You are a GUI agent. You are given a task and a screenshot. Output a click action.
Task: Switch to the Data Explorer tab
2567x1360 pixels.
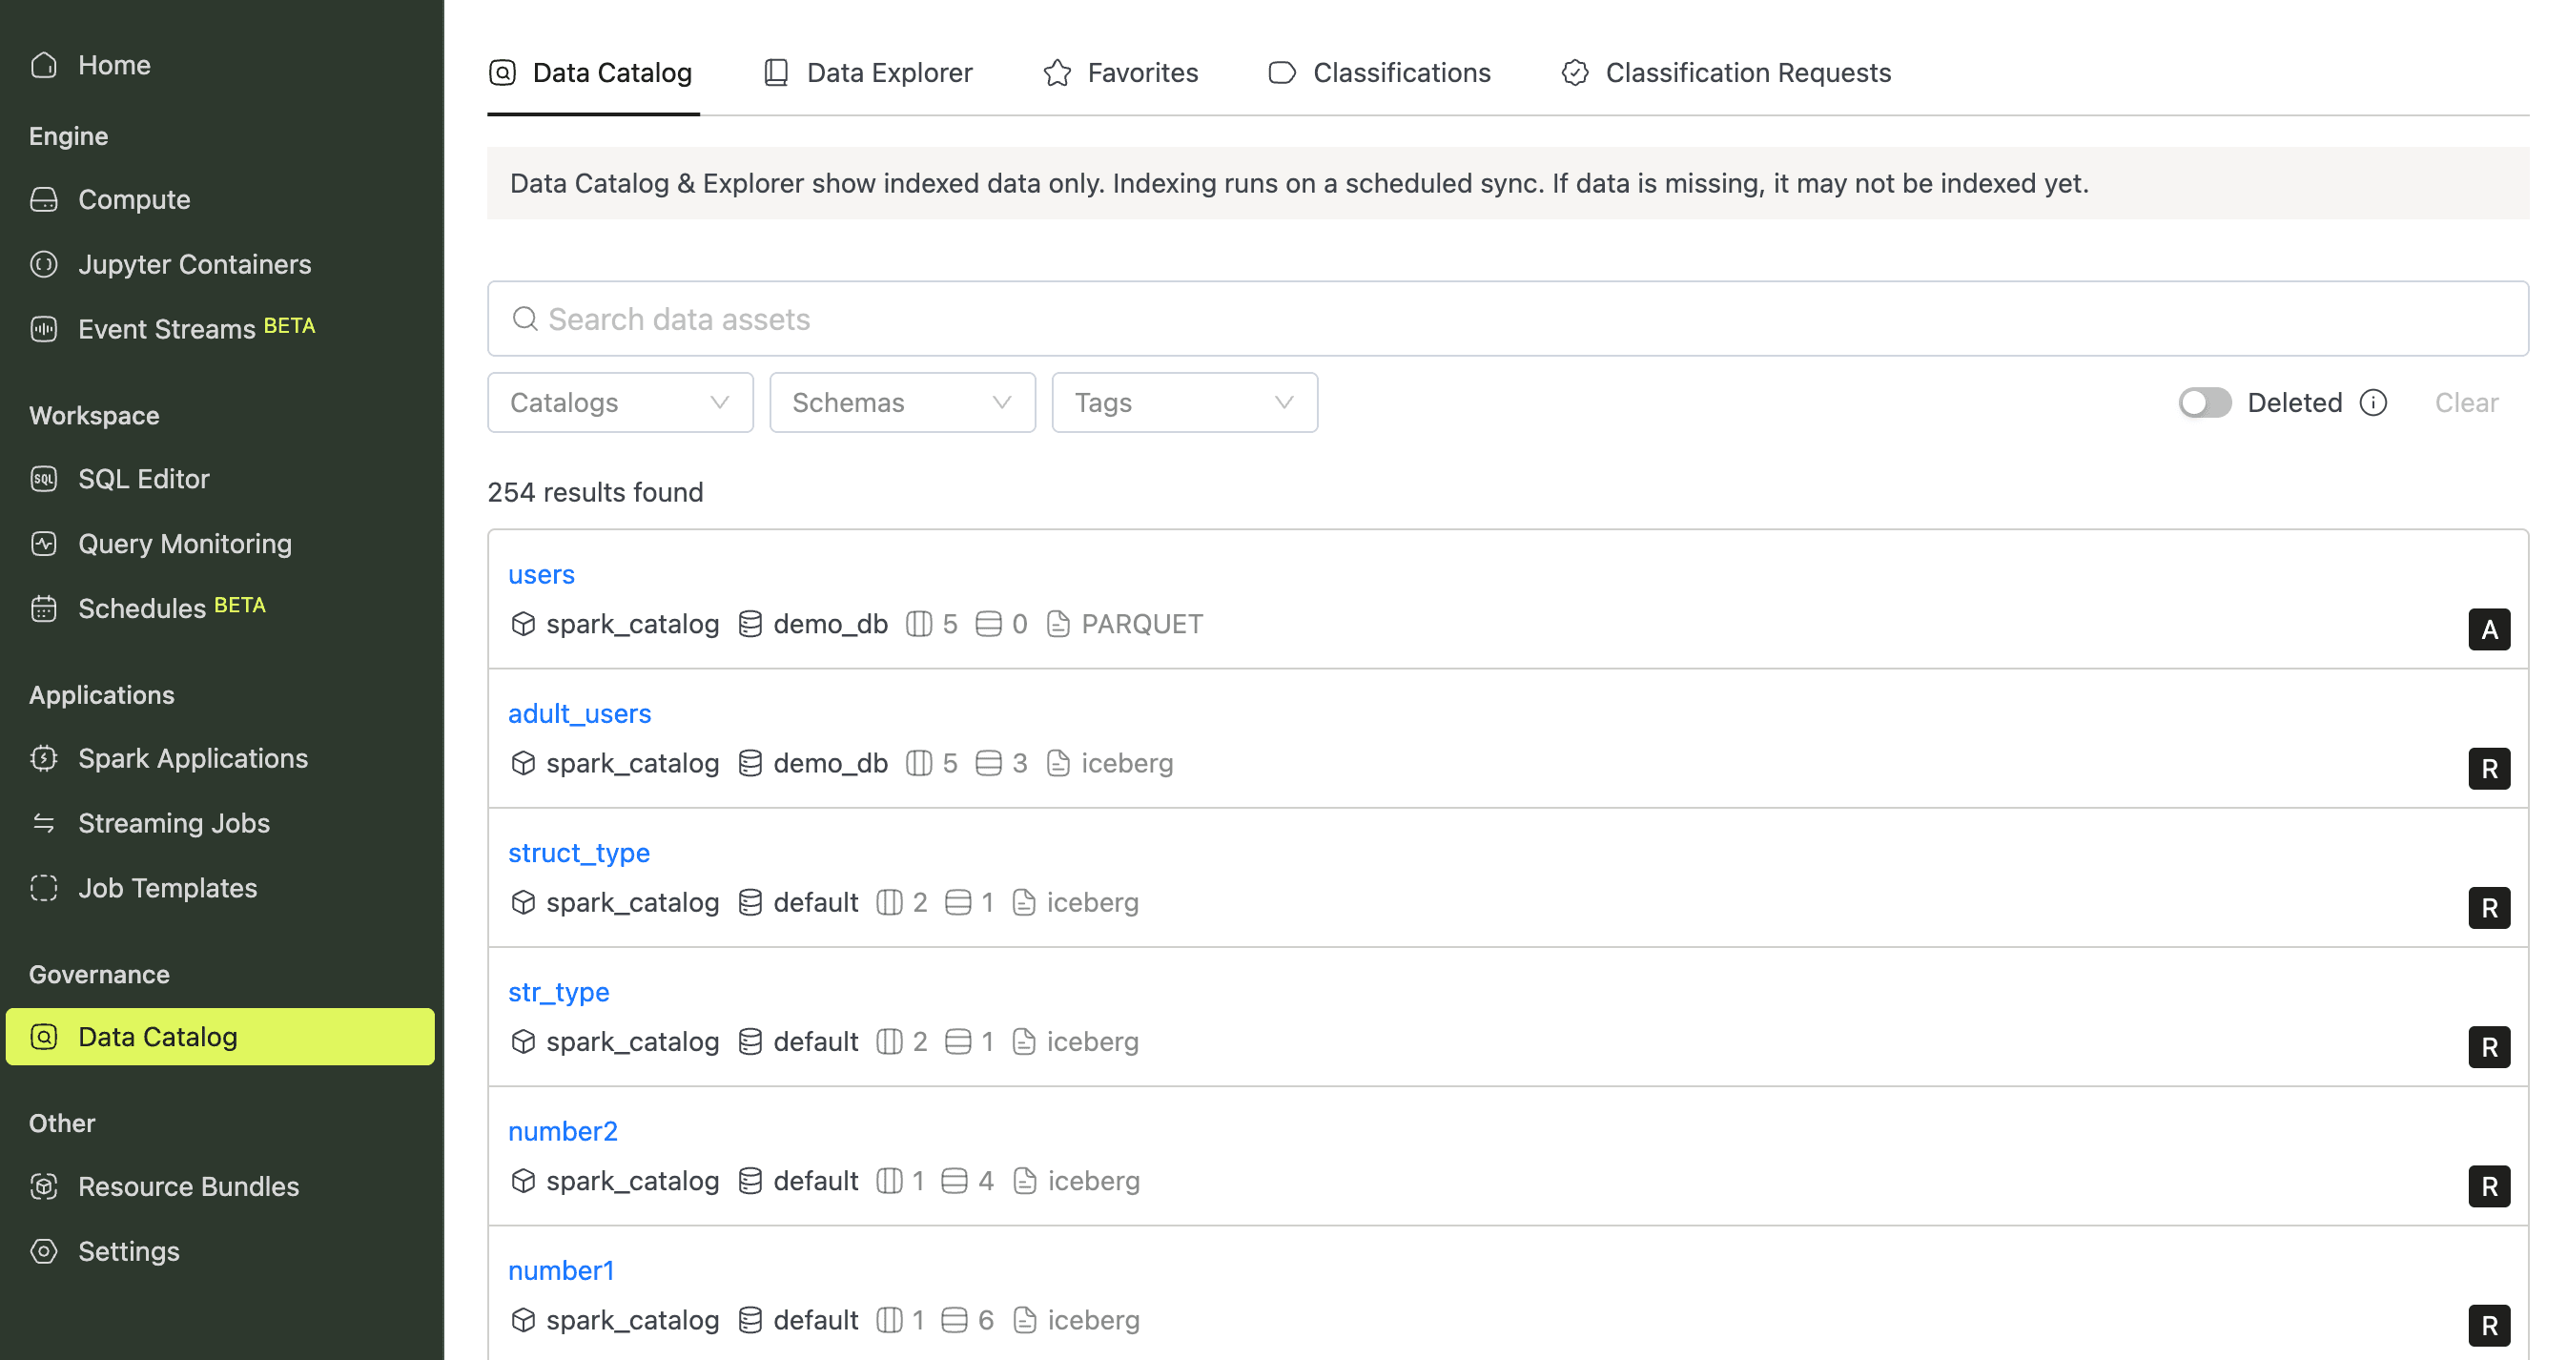click(x=867, y=72)
